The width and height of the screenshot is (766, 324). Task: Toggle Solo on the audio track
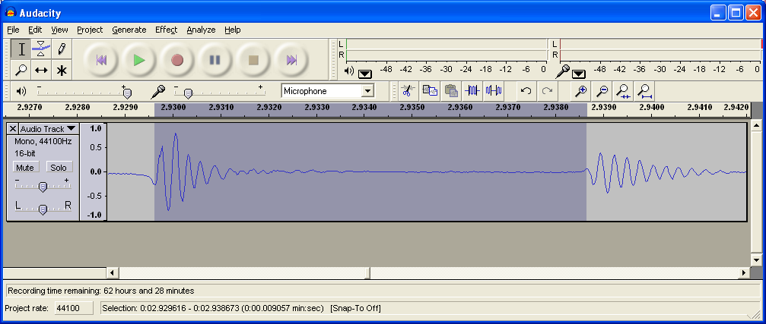point(59,167)
